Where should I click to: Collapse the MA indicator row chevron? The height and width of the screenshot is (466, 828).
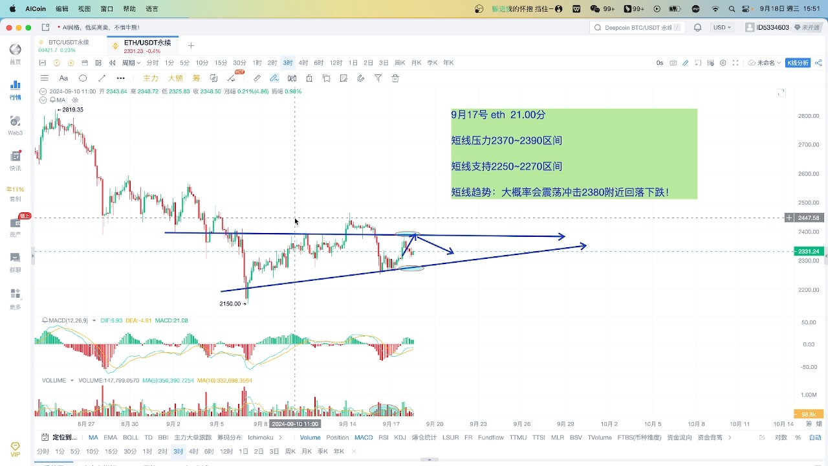point(43,100)
